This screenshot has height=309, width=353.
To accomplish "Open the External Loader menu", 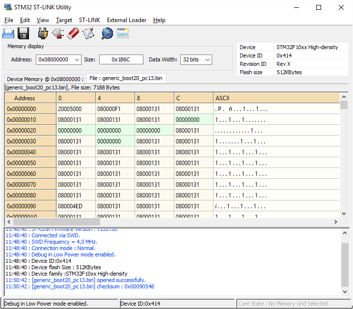I will 127,20.
